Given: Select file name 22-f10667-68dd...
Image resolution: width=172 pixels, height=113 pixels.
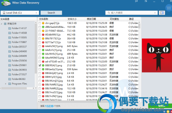Looking at the screenshot, I should [55, 31].
